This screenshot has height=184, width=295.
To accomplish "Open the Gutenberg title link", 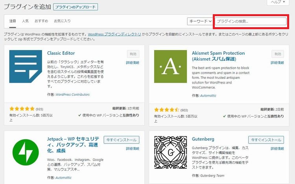I will (x=203, y=139).
